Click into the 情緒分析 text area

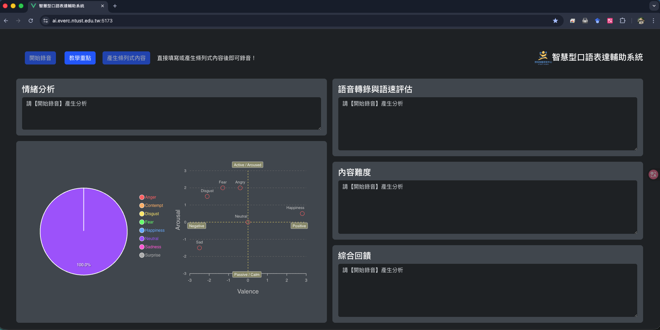(x=171, y=113)
